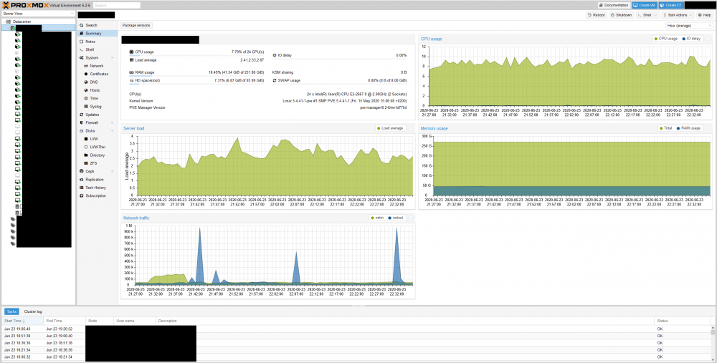717x363 pixels.
Task: Focus the top Search input field
Action: tap(117, 6)
